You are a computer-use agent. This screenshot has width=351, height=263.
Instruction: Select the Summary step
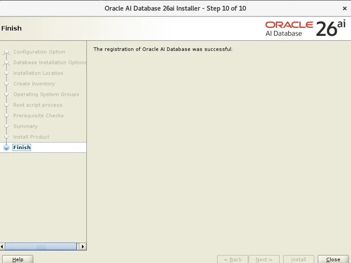click(26, 126)
